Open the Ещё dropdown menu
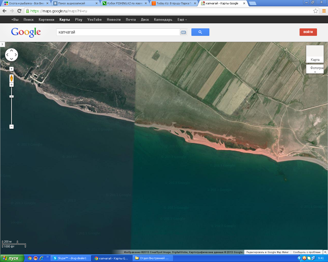 click(182, 20)
